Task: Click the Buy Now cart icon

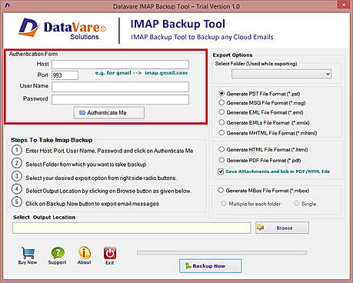Action: click(x=28, y=253)
